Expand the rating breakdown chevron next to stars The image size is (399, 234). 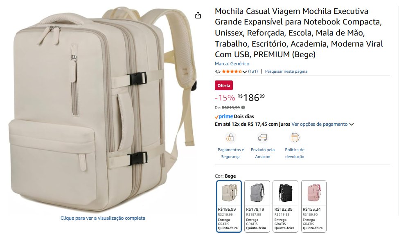click(245, 71)
